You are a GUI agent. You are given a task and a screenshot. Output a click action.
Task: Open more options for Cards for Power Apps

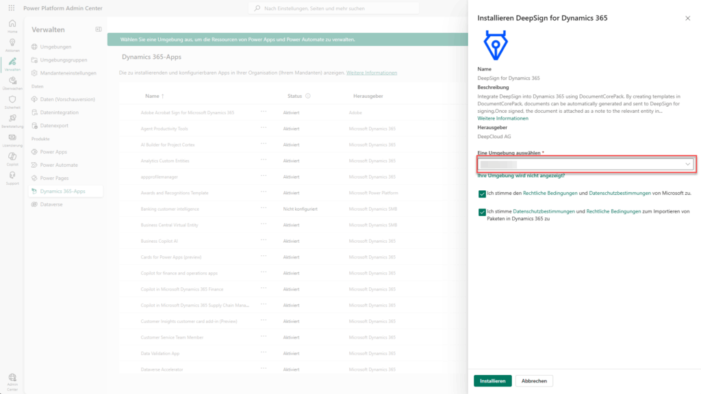pos(264,257)
